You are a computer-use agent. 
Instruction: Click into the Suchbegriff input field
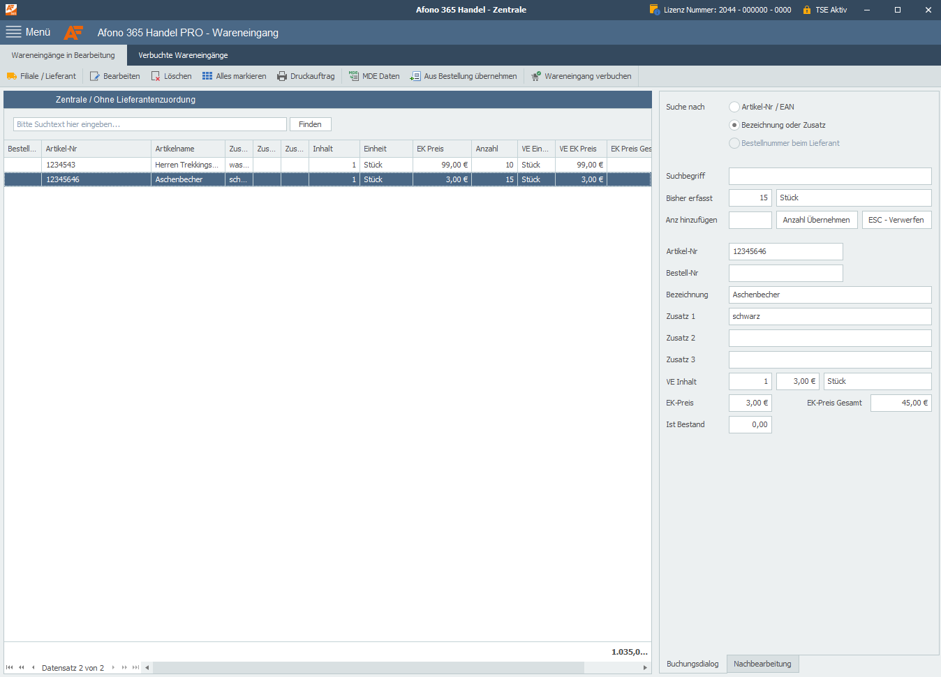click(829, 176)
